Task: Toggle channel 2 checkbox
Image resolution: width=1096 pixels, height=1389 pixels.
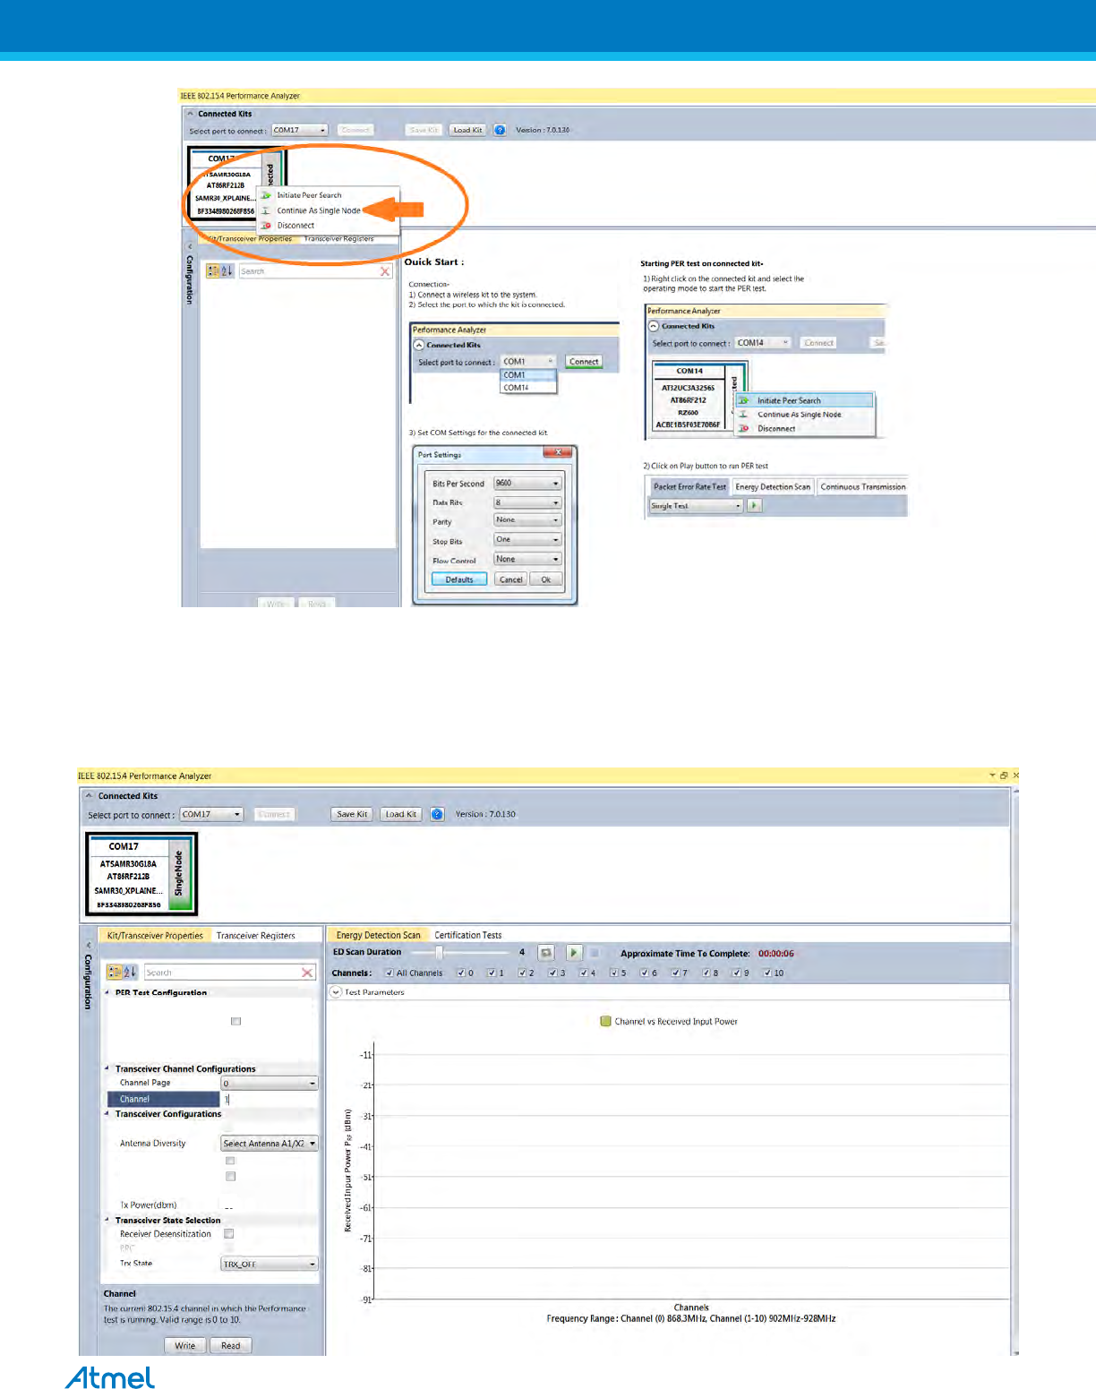Action: 522,973
